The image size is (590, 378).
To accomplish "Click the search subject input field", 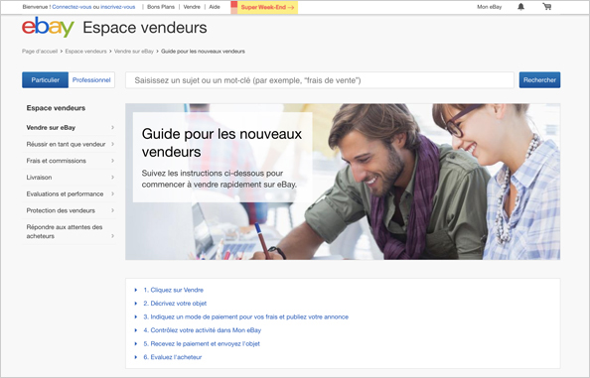I will (x=320, y=80).
